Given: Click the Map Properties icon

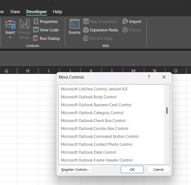Looking at the screenshot, I should pos(86,21).
